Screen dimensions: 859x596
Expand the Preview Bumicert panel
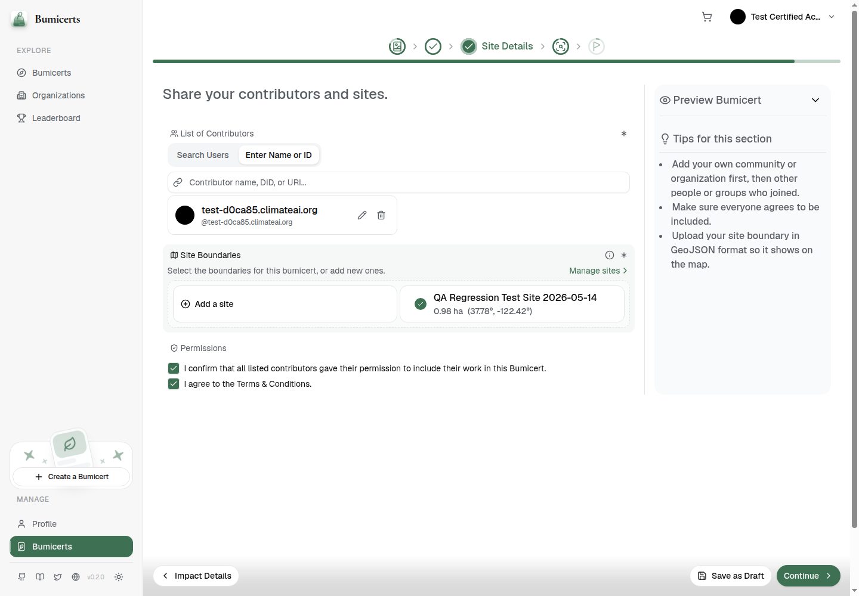click(x=815, y=100)
